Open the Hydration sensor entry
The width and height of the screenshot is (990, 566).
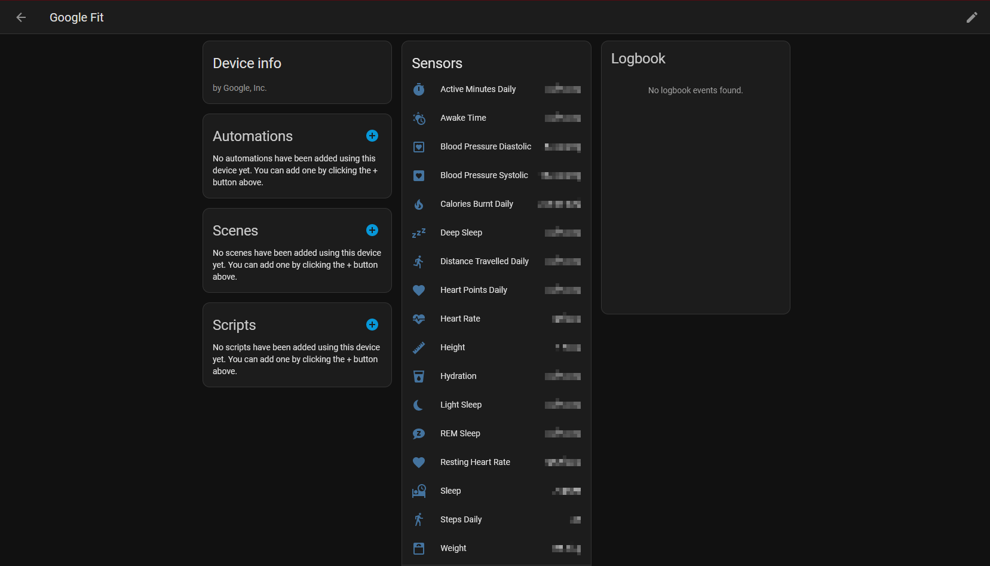[x=496, y=376]
